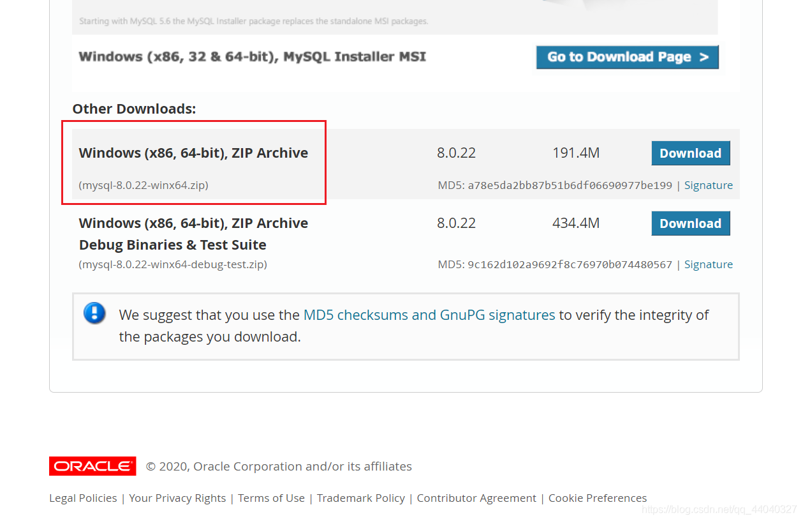Click the blue info icon in the notice box
The image size is (803, 521).
[94, 313]
